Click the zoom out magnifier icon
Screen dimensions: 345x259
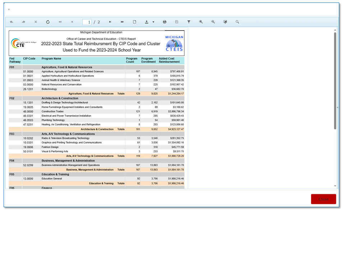(213, 22)
